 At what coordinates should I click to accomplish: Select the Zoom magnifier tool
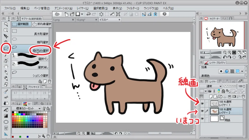tap(6, 24)
